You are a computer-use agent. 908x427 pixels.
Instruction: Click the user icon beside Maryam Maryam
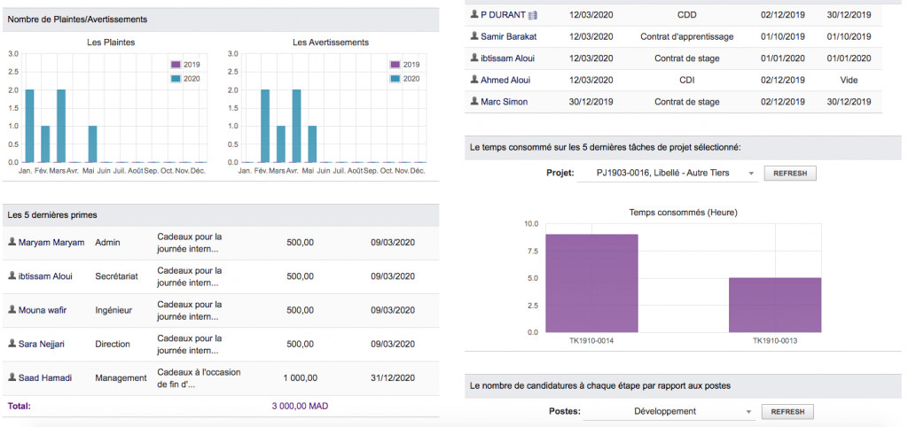click(12, 242)
